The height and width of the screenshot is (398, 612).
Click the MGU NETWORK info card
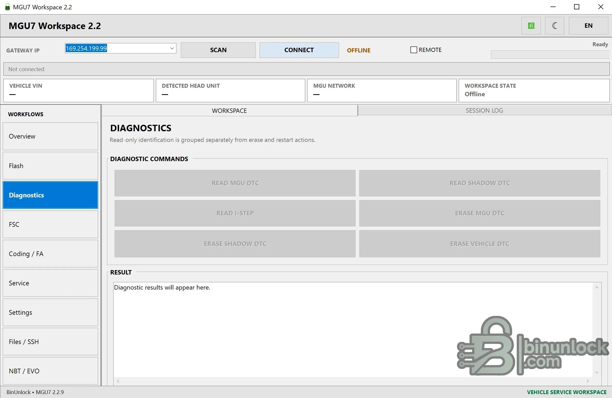pos(382,91)
